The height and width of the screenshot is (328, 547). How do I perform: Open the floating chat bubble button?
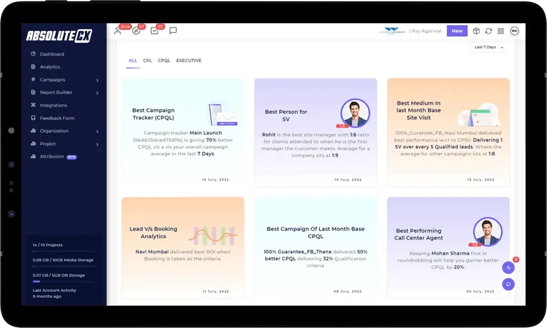pos(508,284)
